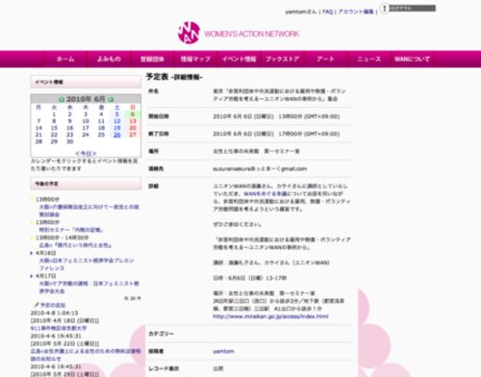Viewport: 481px width, 377px height.
Task: Click the WOMEN'S ACTION NETWORK title
Action: [x=252, y=34]
